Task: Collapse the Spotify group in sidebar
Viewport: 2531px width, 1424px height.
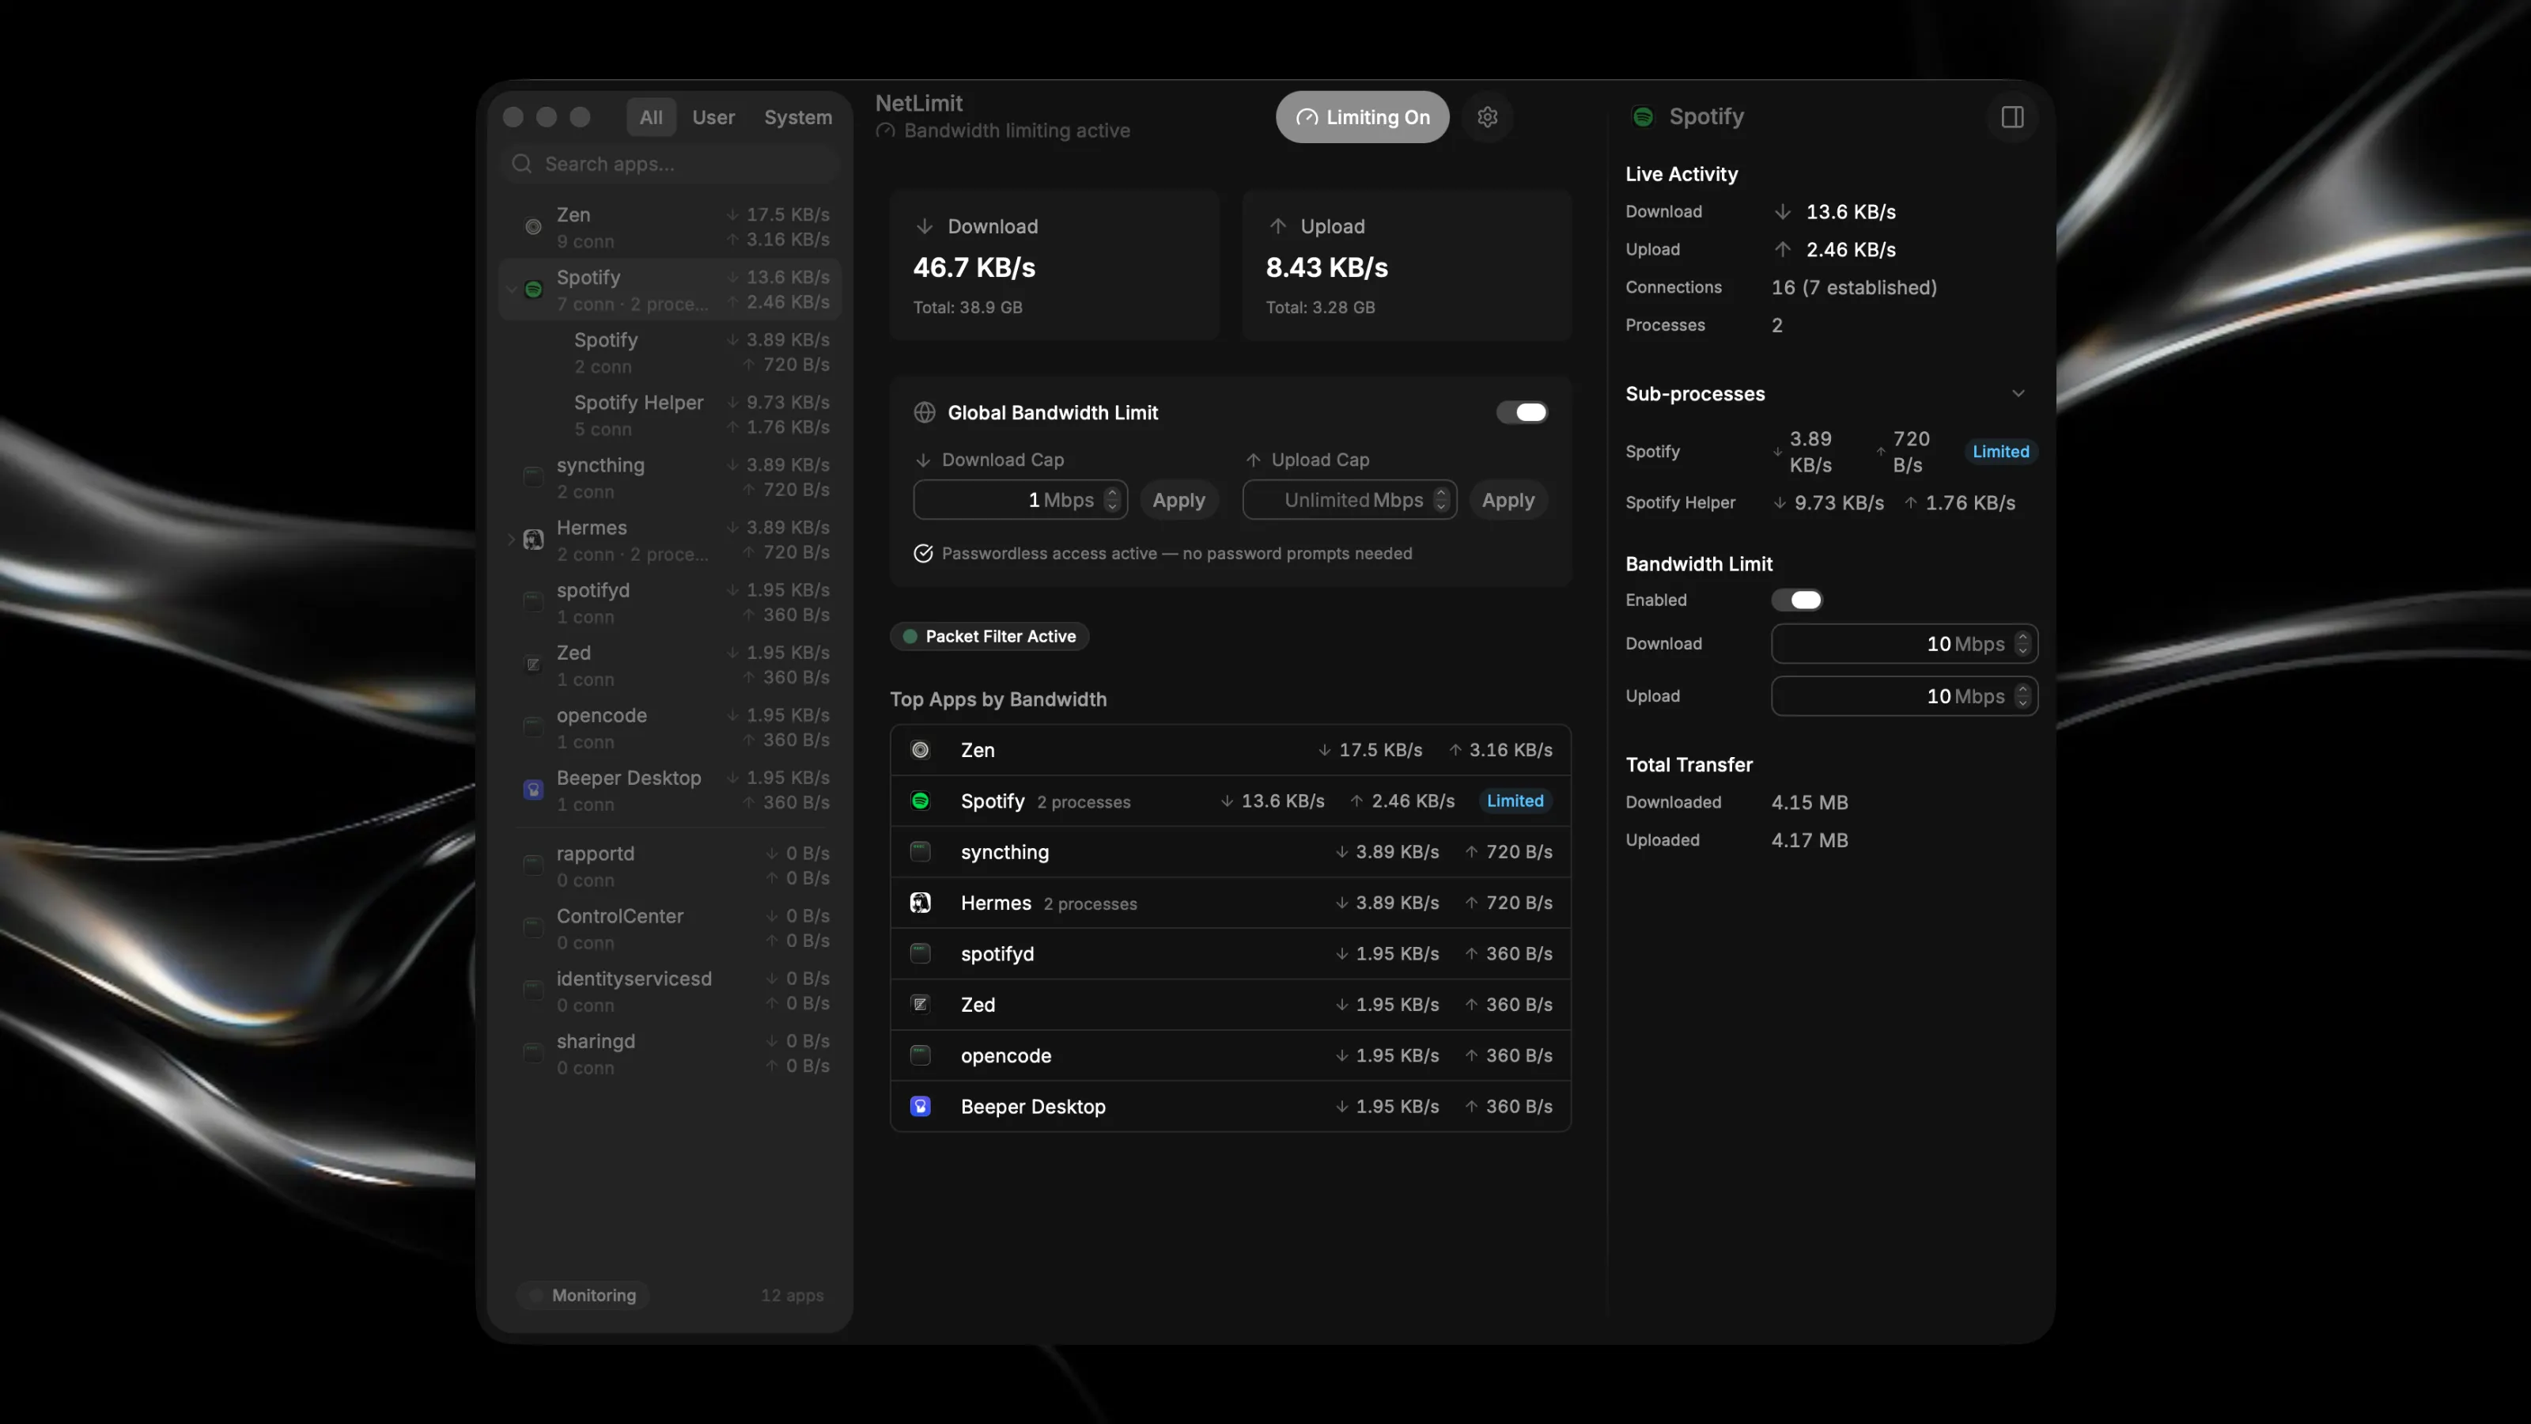Action: (511, 290)
